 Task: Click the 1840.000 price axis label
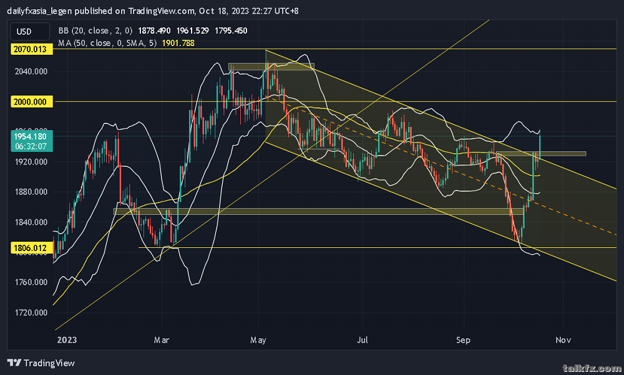coord(31,222)
